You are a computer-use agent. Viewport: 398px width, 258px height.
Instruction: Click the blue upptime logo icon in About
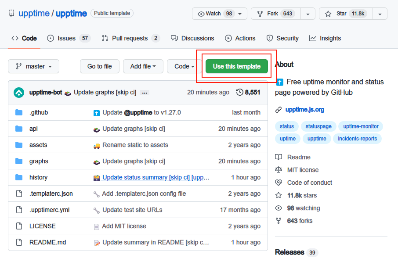279,82
